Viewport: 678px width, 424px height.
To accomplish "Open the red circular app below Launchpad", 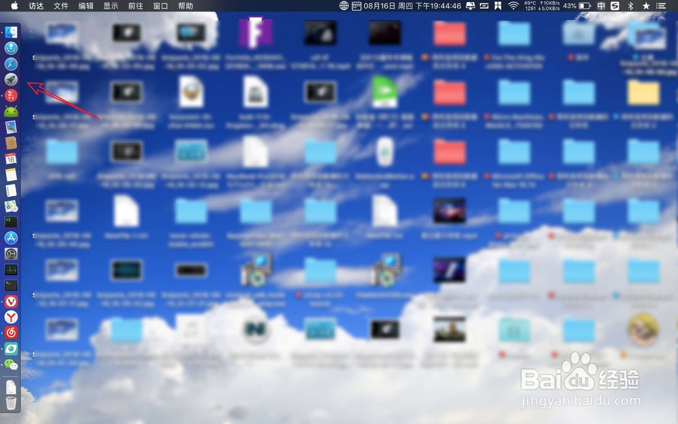I will [11, 95].
